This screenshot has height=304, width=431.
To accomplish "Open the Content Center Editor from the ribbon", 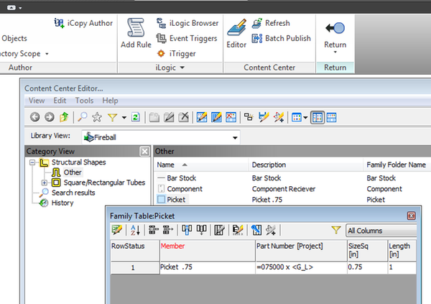I will click(236, 33).
